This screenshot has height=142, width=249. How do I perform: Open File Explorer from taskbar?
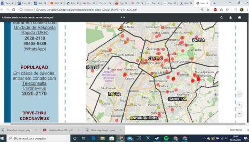(x=103, y=138)
